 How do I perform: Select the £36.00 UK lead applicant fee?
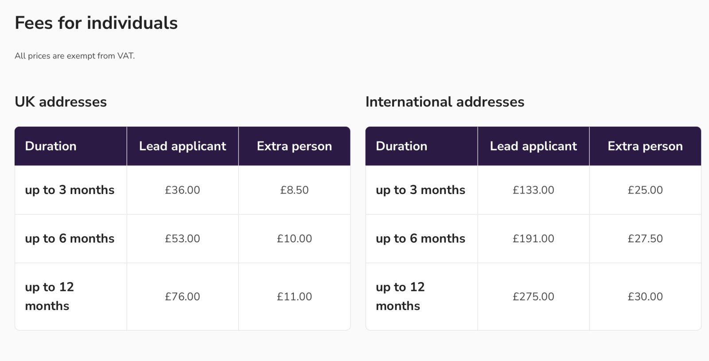click(183, 190)
